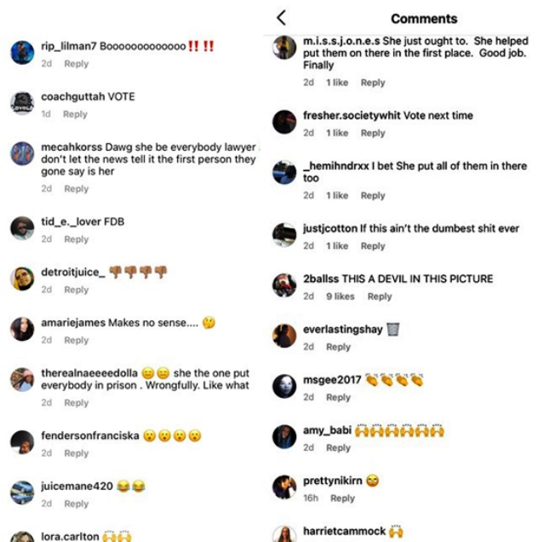
Task: Open juicemane420's car avatar
Action: [x=22, y=493]
